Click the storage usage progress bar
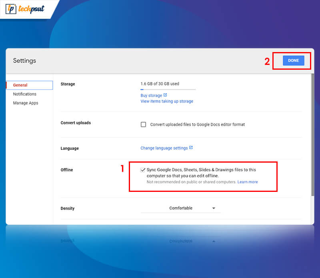 tap(168, 90)
